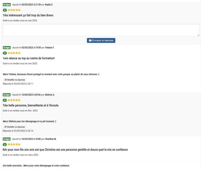Screen dimensions: 201x171
Task: Click the reviewer name Nadia E.
Action: click(x=49, y=5)
